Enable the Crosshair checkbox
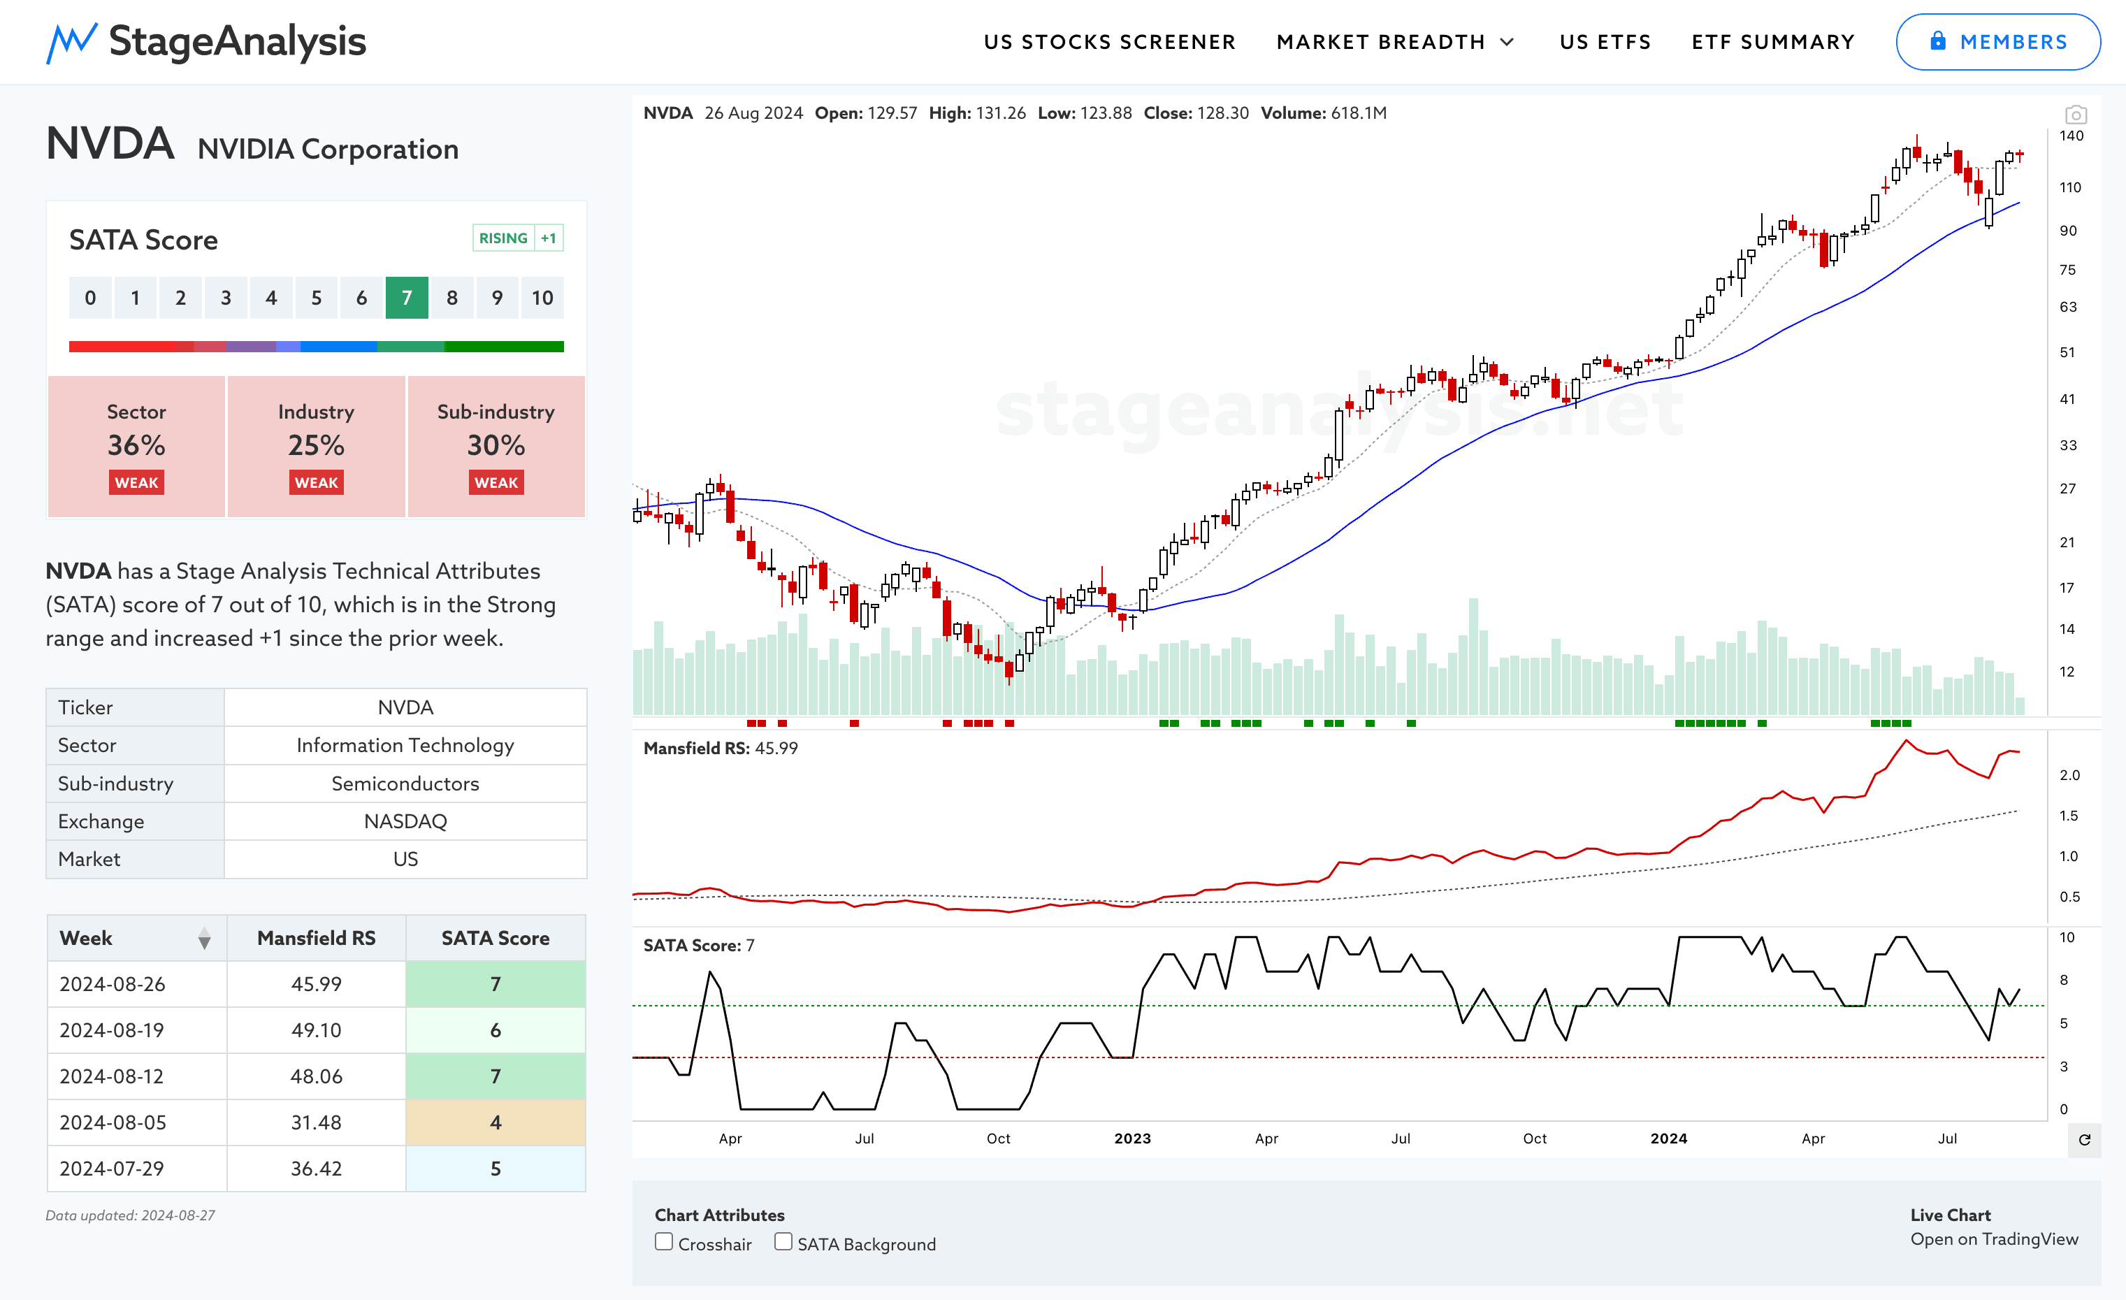 coord(663,1241)
